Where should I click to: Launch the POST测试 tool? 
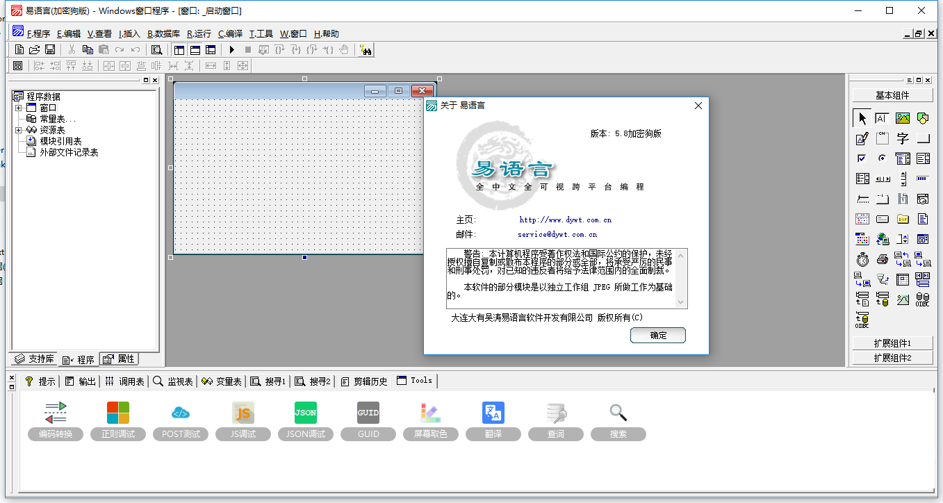coord(180,413)
